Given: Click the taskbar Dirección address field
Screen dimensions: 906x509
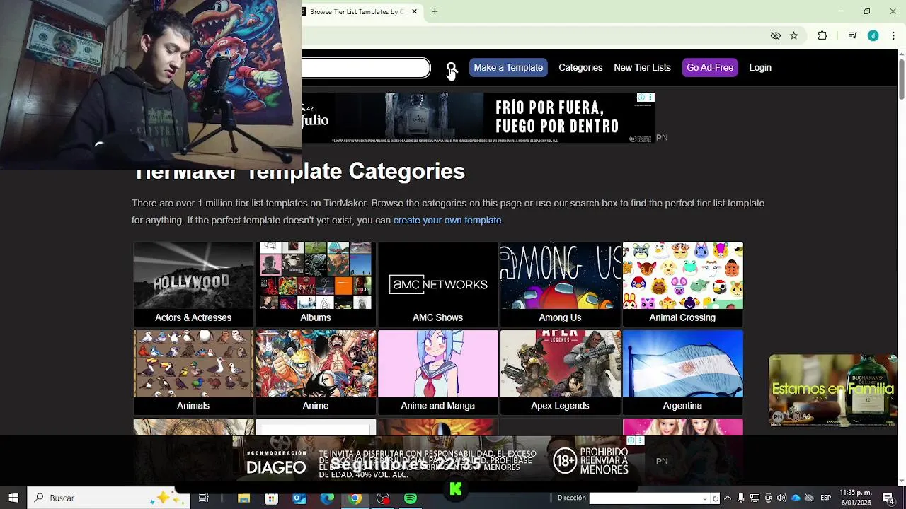Looking at the screenshot, I should click(645, 498).
